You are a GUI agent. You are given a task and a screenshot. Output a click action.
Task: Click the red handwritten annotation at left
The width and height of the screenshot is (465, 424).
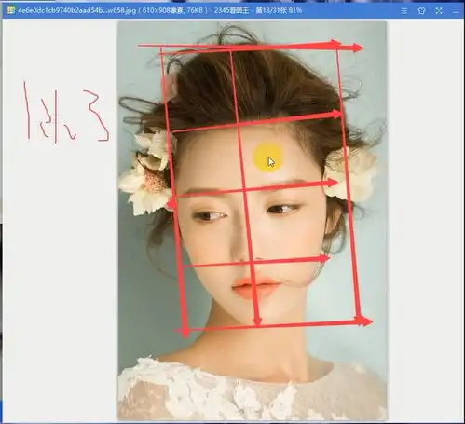pos(66,112)
